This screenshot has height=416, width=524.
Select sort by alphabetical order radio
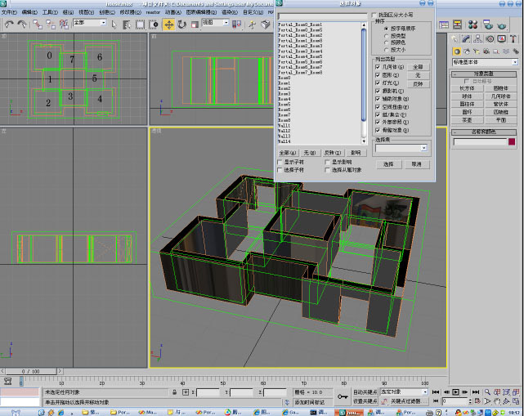pos(387,29)
